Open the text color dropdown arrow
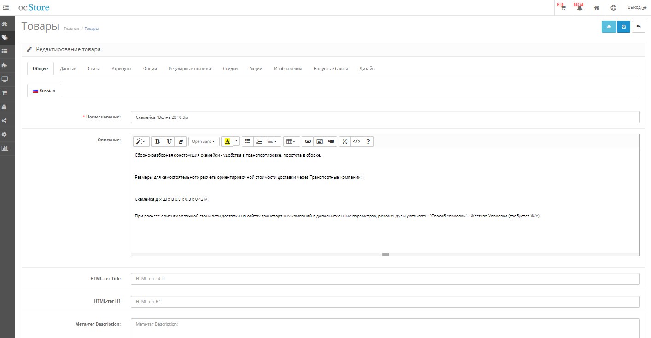The height and width of the screenshot is (338, 651). click(236, 141)
